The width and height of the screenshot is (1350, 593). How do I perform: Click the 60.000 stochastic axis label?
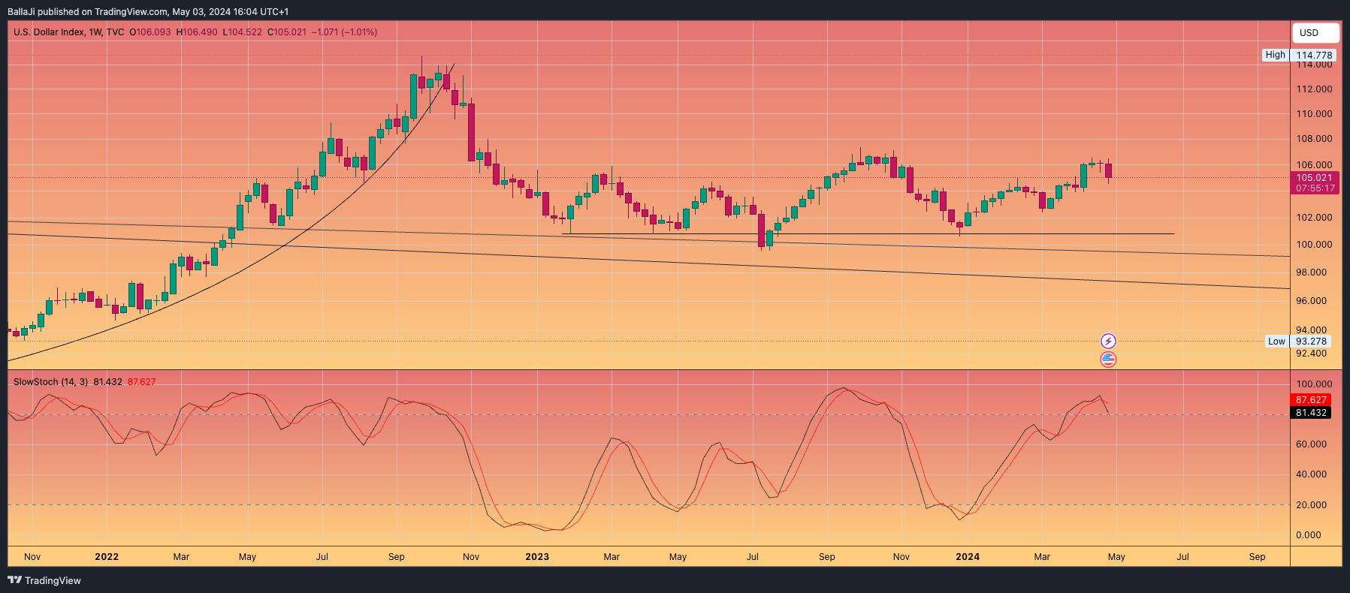1311,444
